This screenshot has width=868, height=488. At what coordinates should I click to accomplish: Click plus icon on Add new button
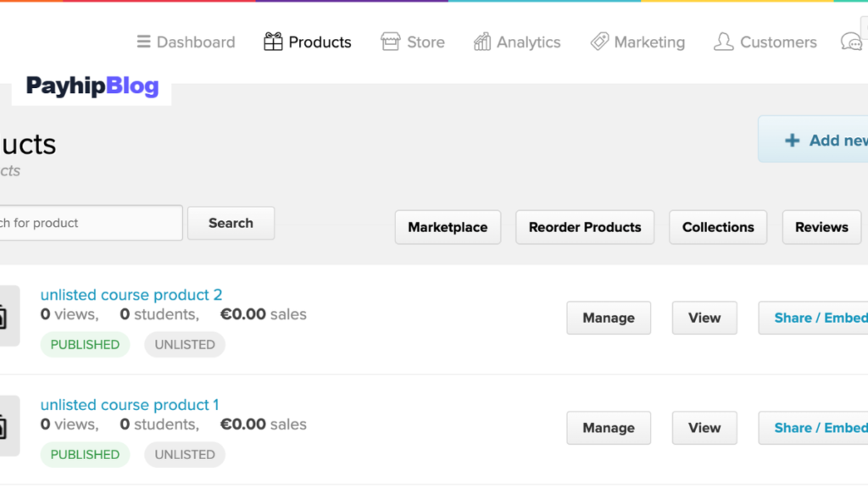pyautogui.click(x=793, y=140)
